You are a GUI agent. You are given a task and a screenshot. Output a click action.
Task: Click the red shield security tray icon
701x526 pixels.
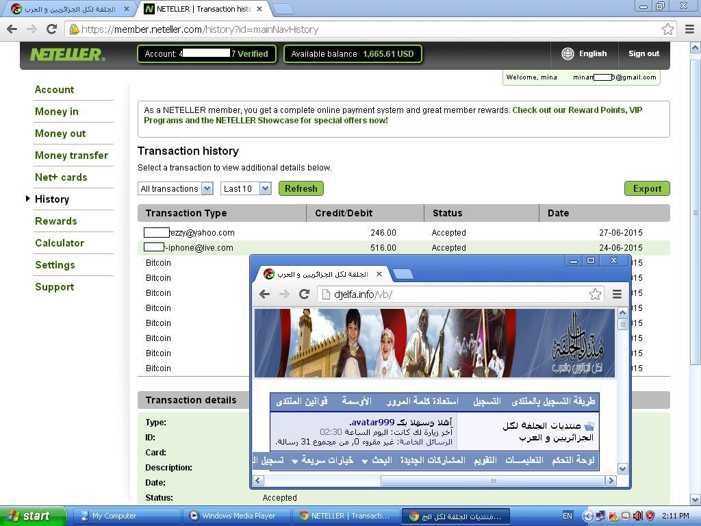(x=650, y=516)
